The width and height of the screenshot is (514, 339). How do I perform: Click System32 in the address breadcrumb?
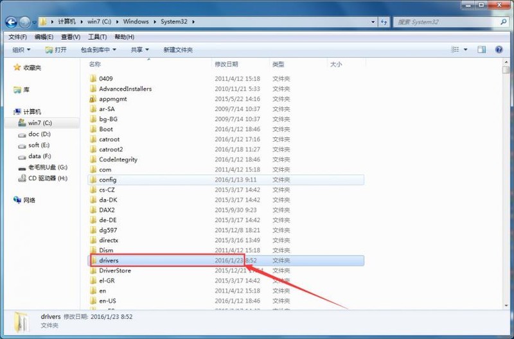173,22
